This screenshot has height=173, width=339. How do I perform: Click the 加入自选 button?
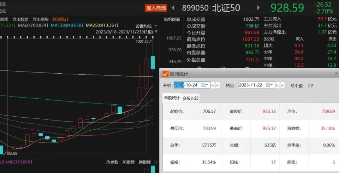point(156,8)
